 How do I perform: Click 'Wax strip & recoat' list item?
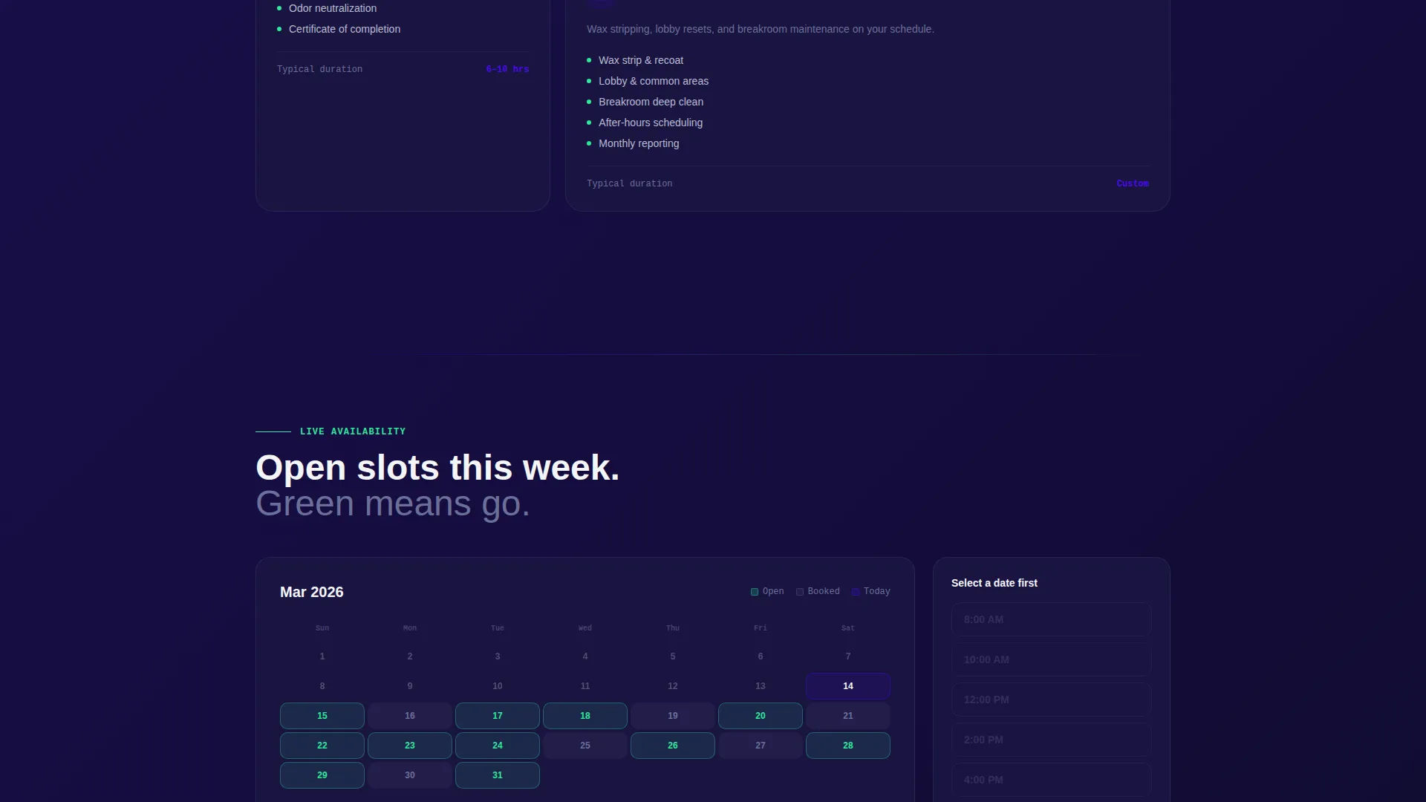click(641, 60)
